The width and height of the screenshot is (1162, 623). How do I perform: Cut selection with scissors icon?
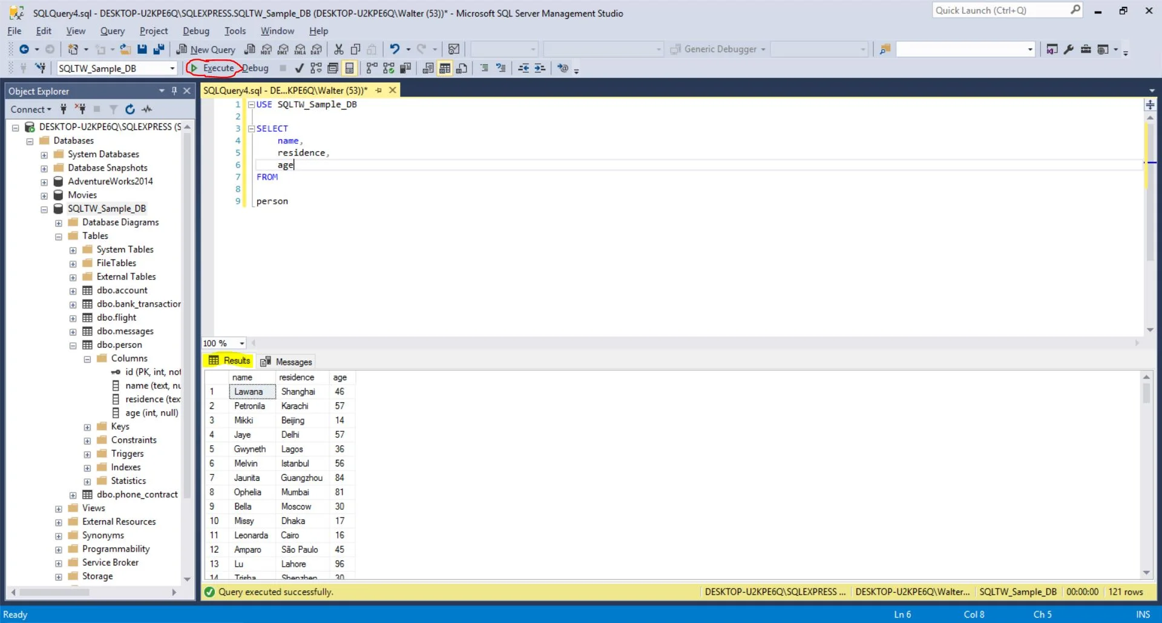[339, 50]
